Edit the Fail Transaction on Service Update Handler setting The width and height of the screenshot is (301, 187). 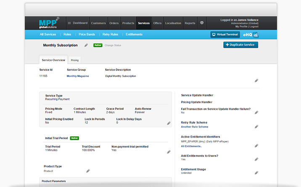[x=256, y=112]
